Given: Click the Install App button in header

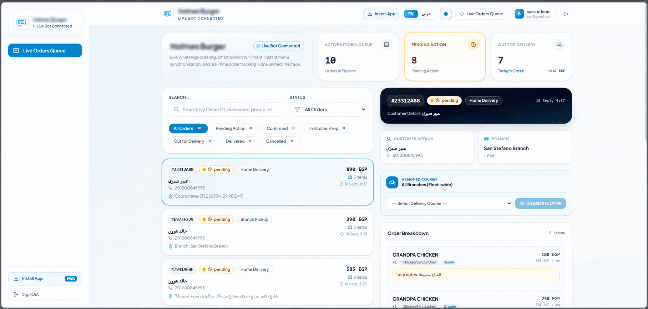Looking at the screenshot, I should [381, 14].
